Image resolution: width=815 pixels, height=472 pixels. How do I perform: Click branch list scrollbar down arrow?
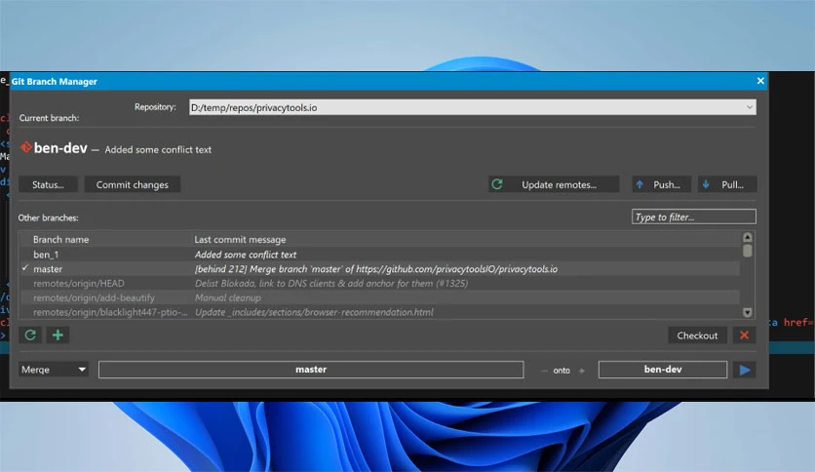coord(748,312)
